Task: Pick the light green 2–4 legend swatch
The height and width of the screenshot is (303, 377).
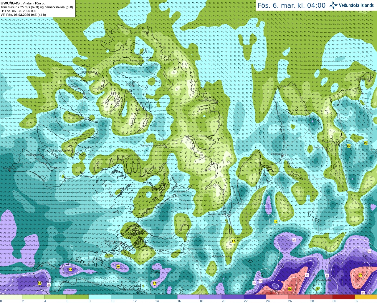Action: click(33, 297)
